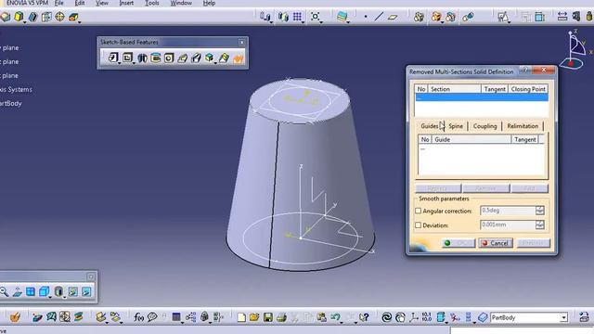Select the Rib tool icon
Image resolution: width=594 pixels, height=334 pixels.
point(183,58)
